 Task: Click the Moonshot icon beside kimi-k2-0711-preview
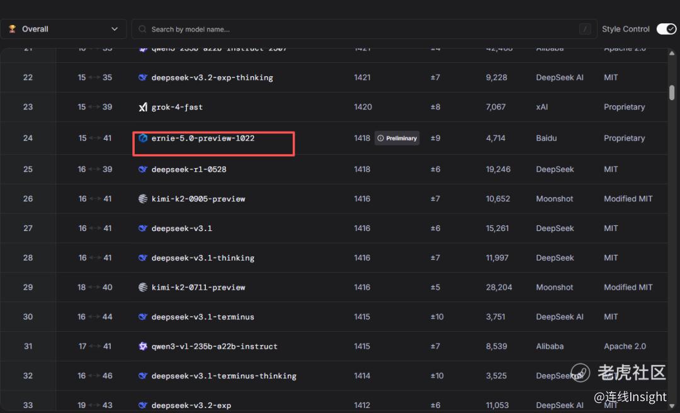(x=143, y=287)
